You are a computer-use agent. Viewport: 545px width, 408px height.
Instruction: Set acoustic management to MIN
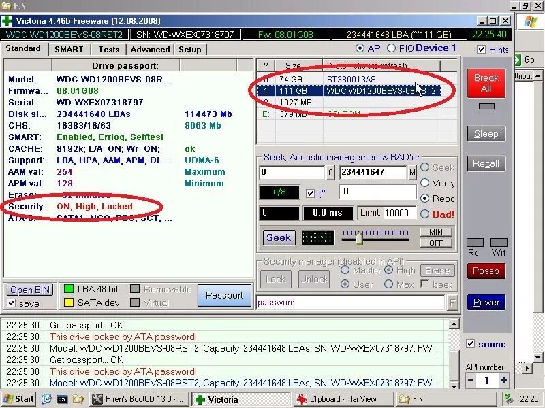tap(436, 232)
